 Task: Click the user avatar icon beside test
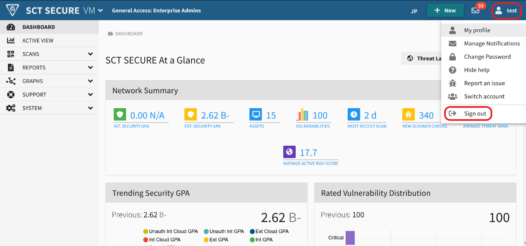click(x=499, y=11)
